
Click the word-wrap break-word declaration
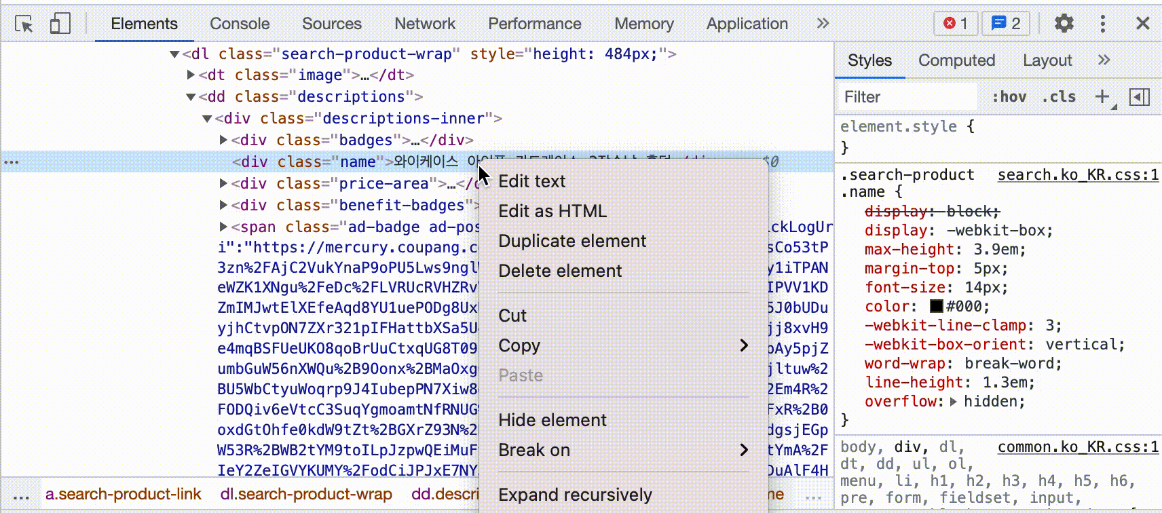point(963,364)
